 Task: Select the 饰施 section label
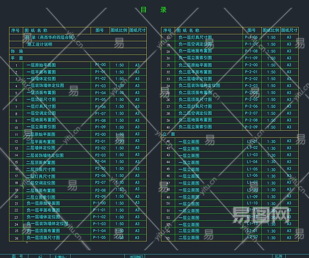[17, 51]
